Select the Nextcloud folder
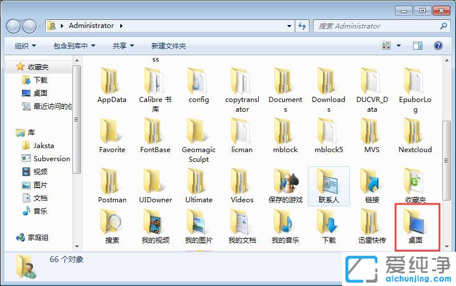The image size is (456, 286). (x=415, y=136)
